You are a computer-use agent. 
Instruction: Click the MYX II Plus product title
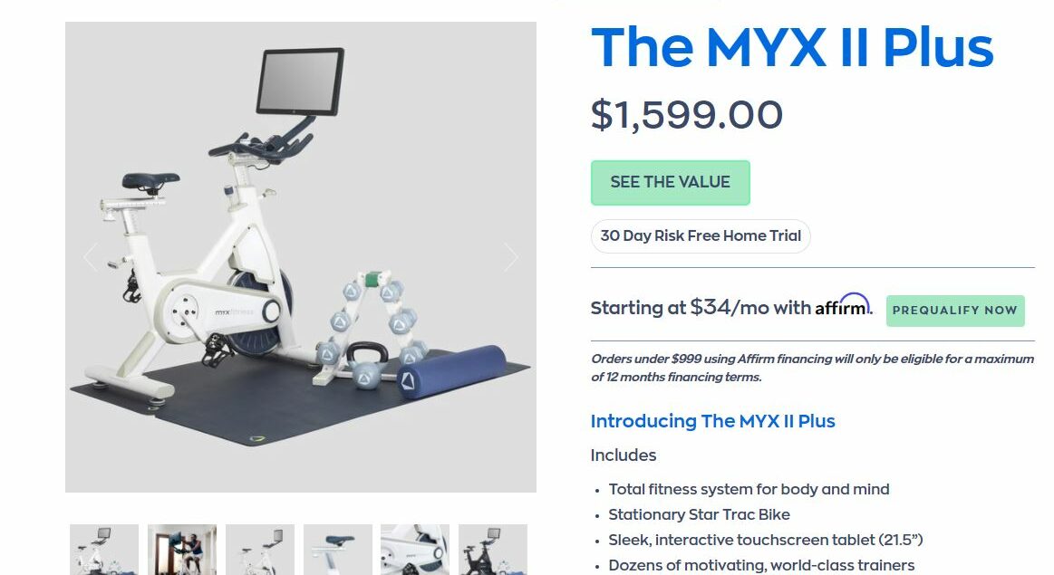coord(792,48)
